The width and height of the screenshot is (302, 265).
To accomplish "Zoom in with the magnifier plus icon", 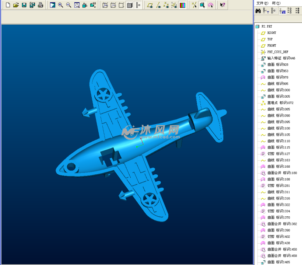I will (61, 5).
